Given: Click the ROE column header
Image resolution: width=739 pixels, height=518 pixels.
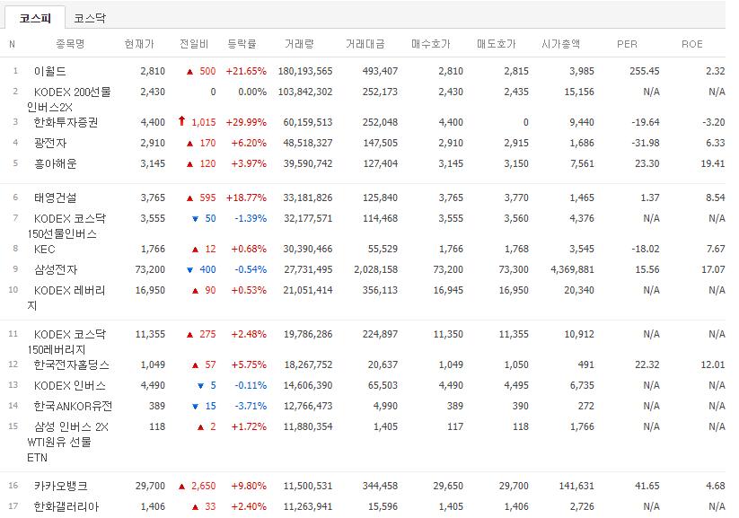Looking at the screenshot, I should [692, 44].
